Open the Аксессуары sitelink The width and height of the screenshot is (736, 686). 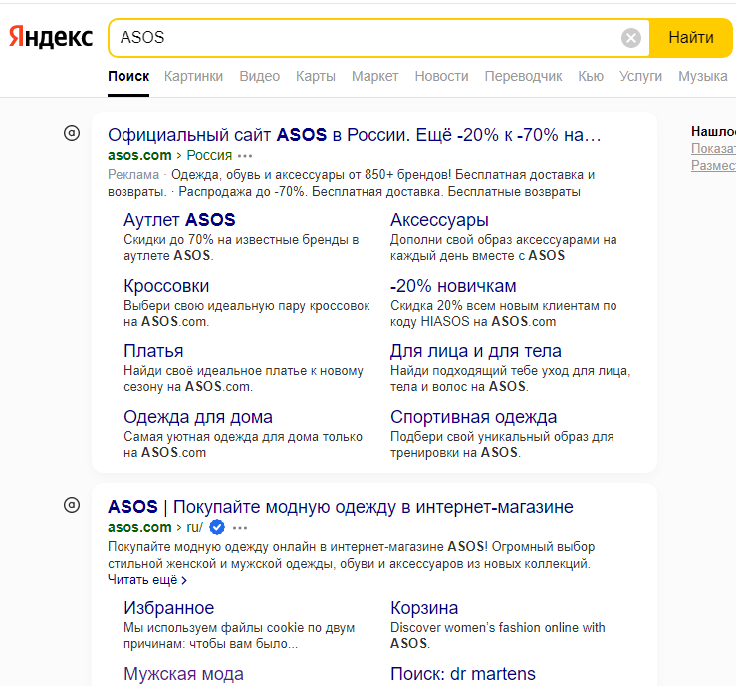[439, 220]
